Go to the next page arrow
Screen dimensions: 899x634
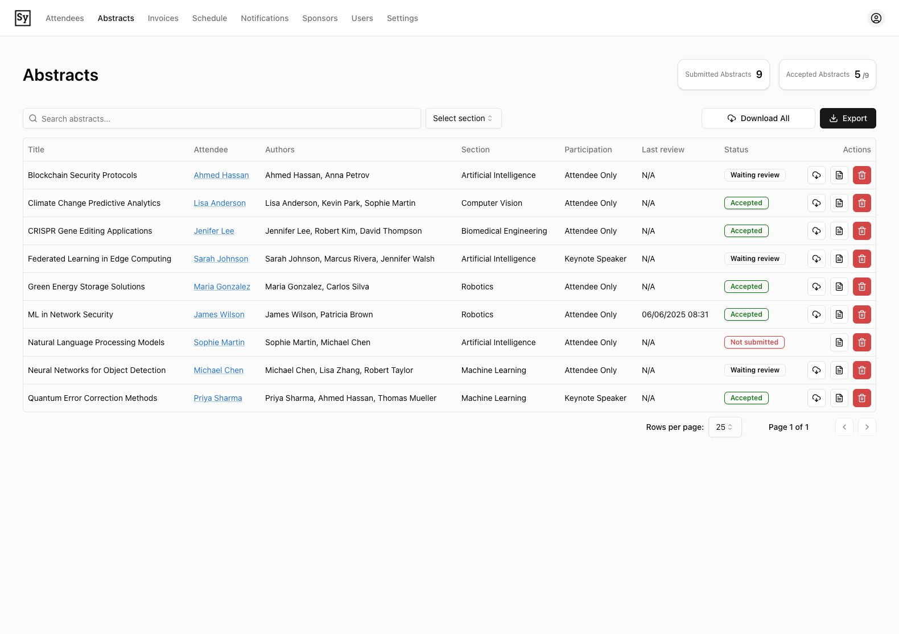click(867, 427)
